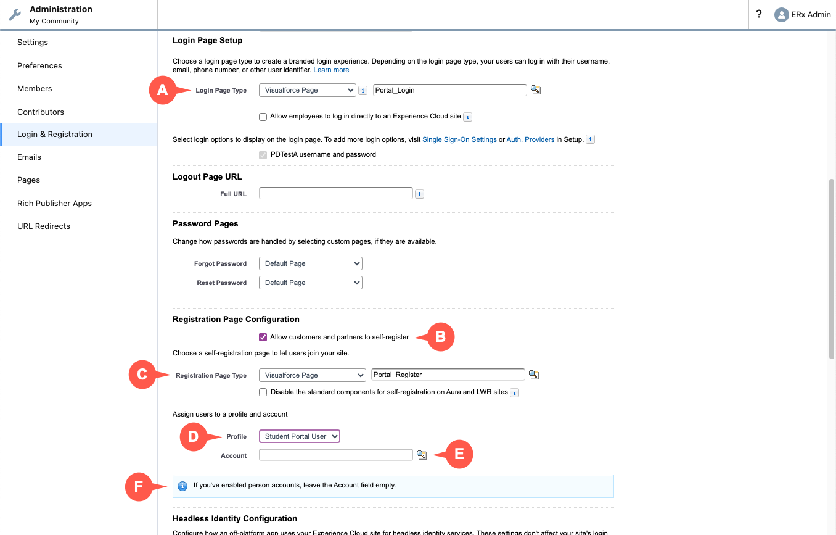Enable Allow employees to log in directly
Screen dimensions: 836x535
click(263, 117)
